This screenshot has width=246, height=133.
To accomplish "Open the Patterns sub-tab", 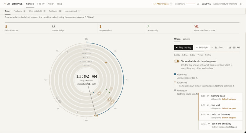I will coord(55,11).
